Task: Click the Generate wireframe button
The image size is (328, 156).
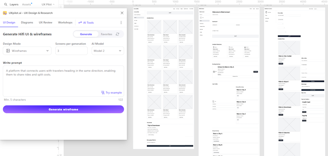Action: click(x=63, y=109)
